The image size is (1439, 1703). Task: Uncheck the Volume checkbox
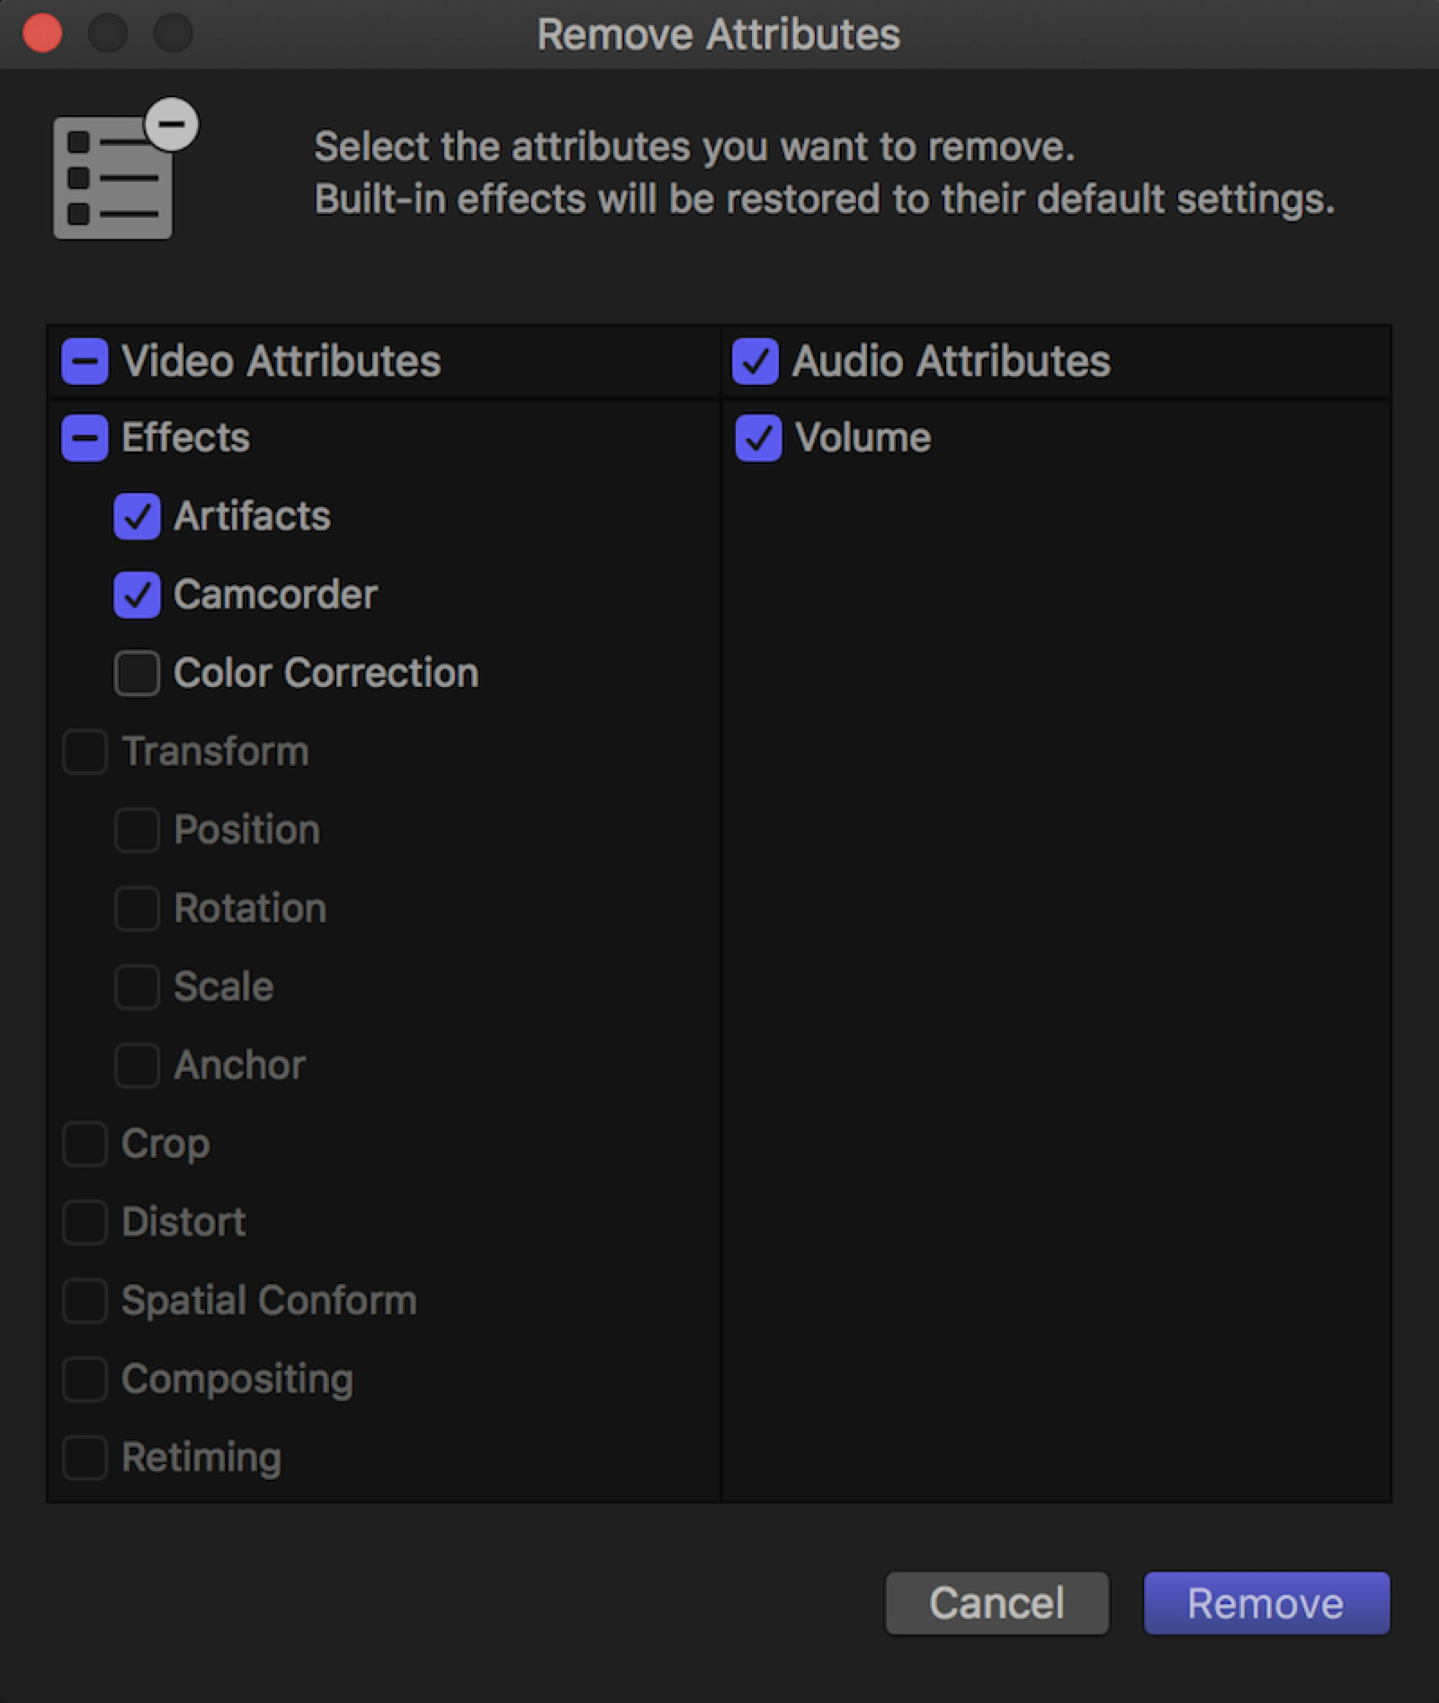(x=758, y=438)
